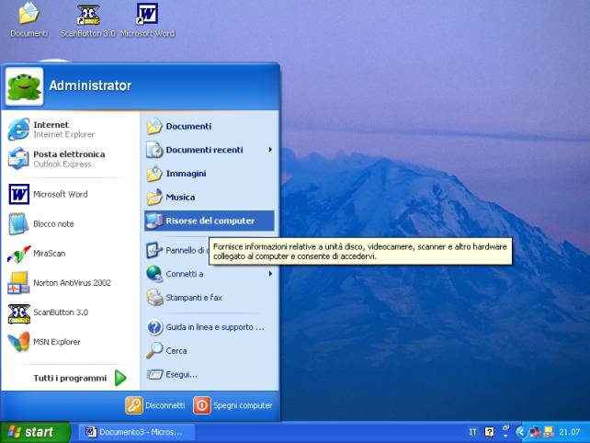Switch to Documento3 Microsoft Word taskbar button
Image resolution: width=590 pixels, height=443 pixels.
(136, 432)
